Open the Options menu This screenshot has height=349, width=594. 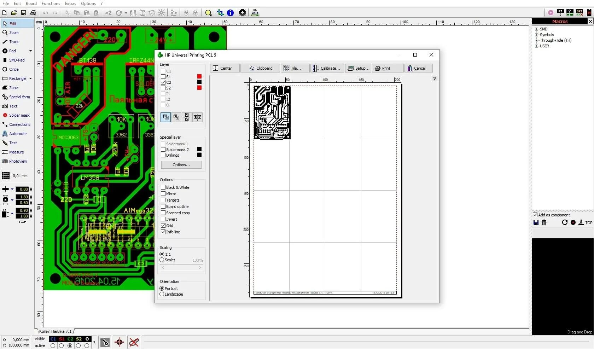88,3
